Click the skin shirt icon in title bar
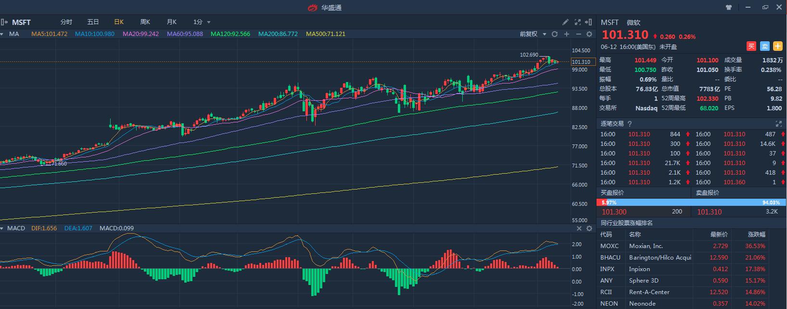This screenshot has width=787, height=309. pos(729,7)
